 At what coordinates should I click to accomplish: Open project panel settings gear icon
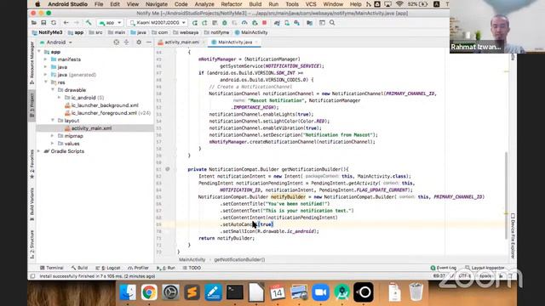[x=139, y=42]
